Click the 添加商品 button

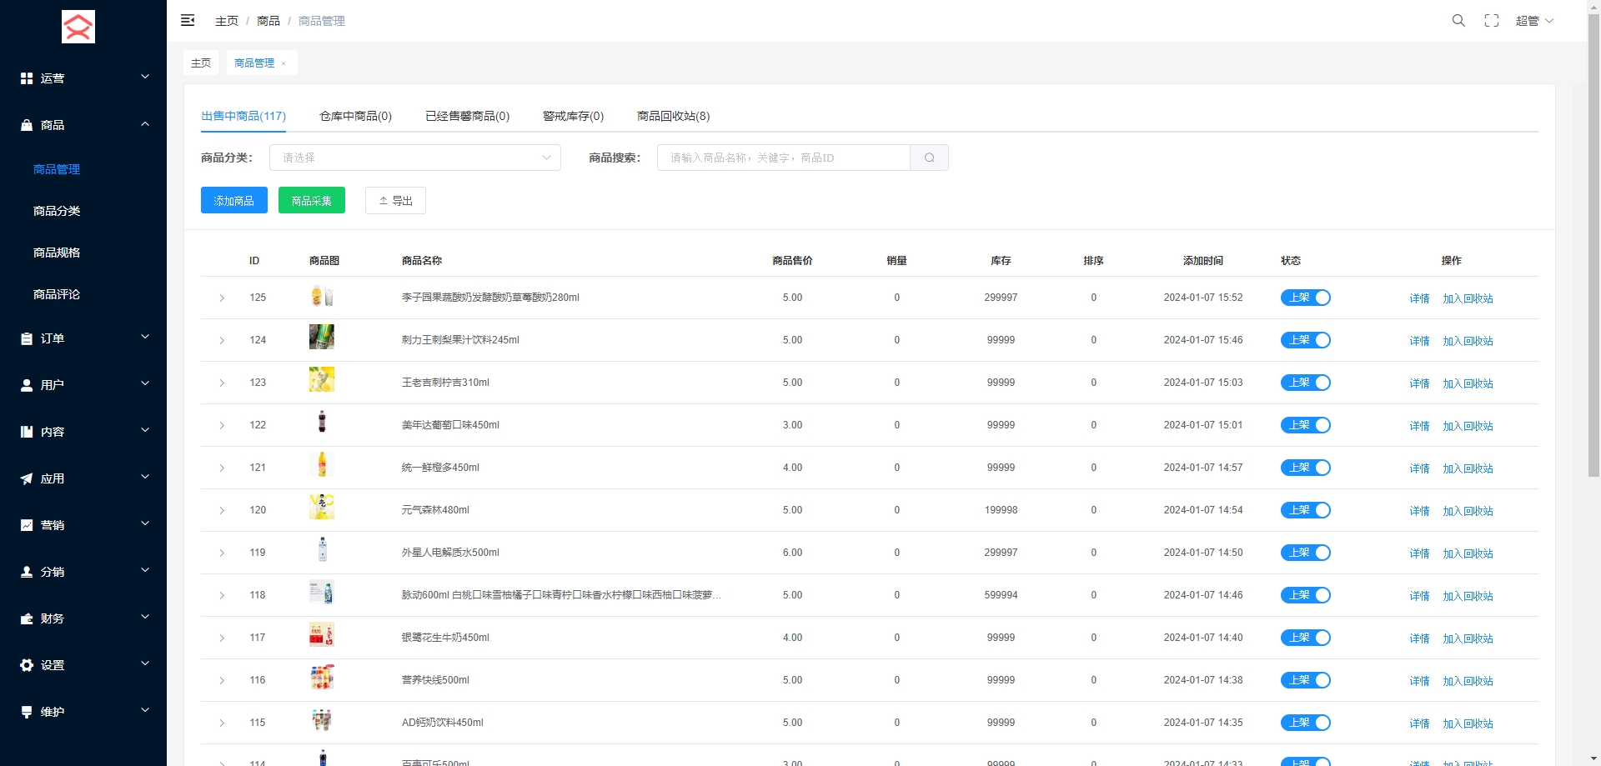tap(234, 200)
